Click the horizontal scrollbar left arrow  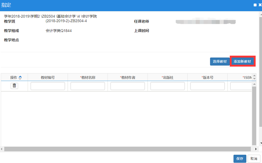click(2, 149)
